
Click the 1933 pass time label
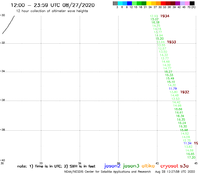171,42
